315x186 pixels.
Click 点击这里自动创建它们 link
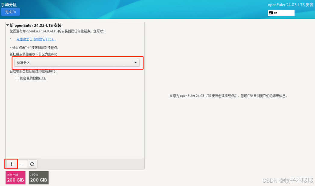point(36,39)
